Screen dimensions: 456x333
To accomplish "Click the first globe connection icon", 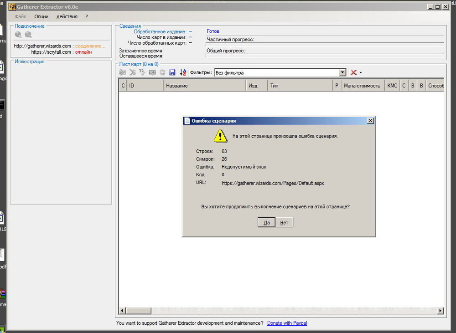I will coord(18,35).
